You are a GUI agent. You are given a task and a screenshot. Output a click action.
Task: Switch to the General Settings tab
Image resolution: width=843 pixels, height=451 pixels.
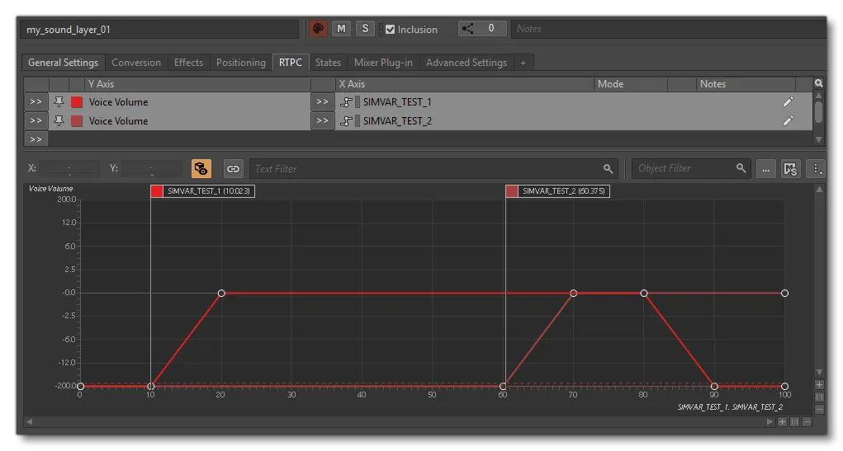tap(63, 63)
